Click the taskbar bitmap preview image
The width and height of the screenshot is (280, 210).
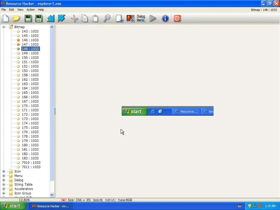pos(168,111)
